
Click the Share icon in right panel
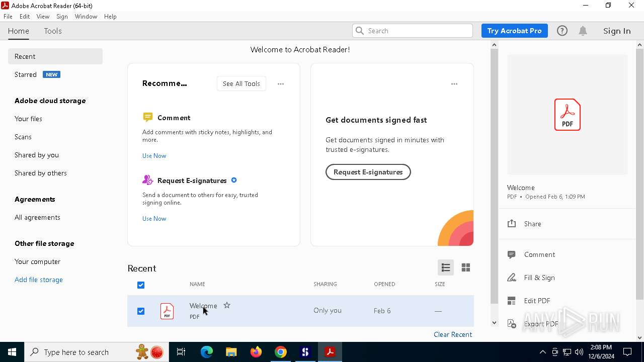point(512,224)
